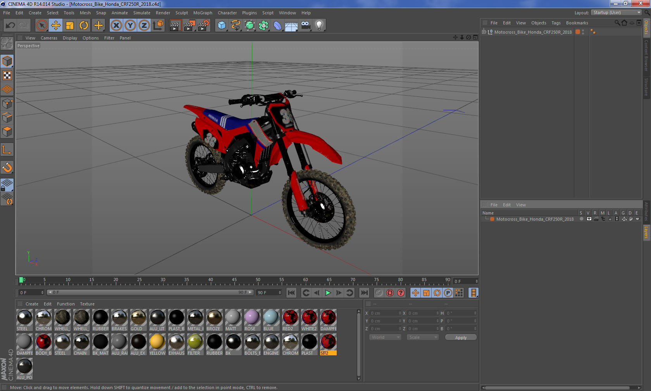This screenshot has width=651, height=391.
Task: Select the ROSE material swatch
Action: coord(252,320)
